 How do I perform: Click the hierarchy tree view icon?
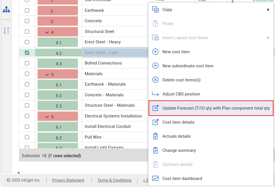6,10
